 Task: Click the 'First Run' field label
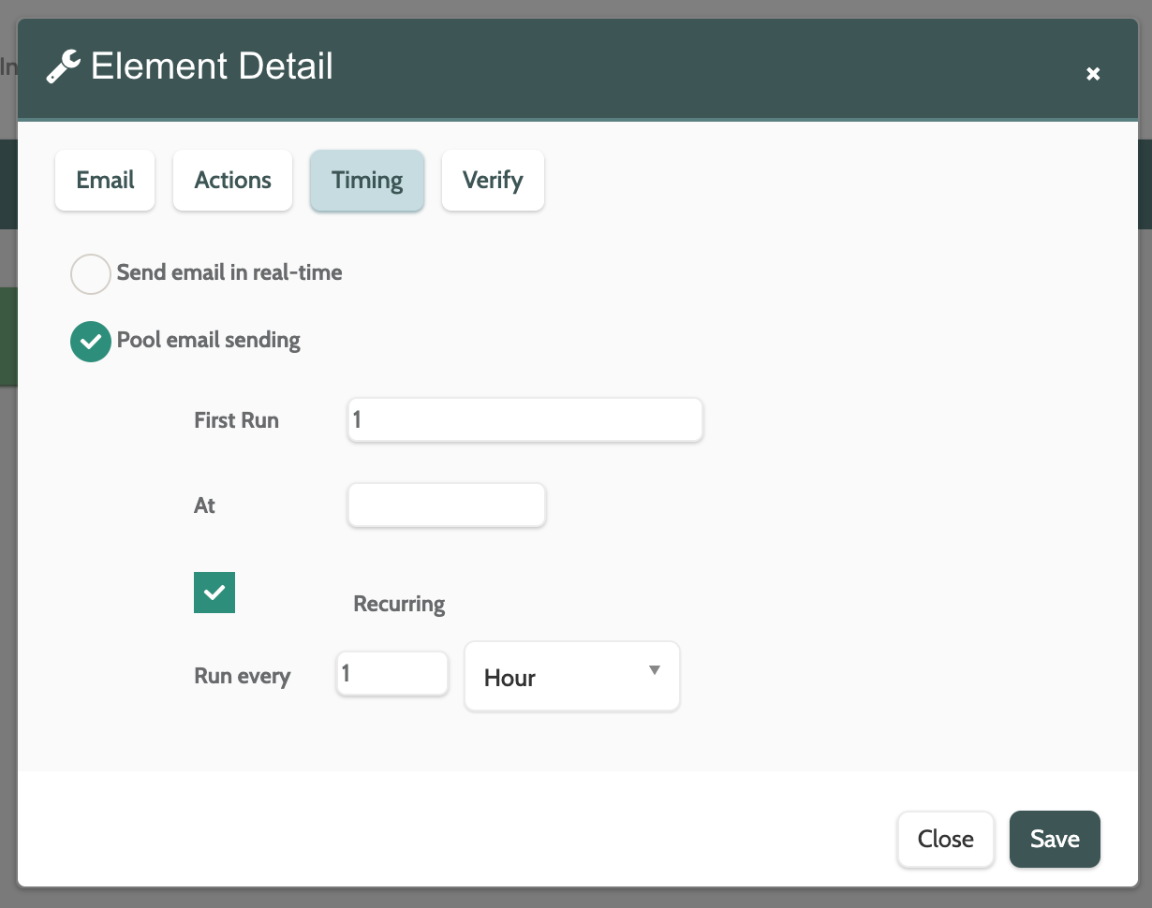point(236,420)
